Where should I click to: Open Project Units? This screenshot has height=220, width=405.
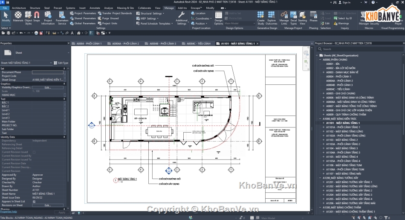pos(107,23)
